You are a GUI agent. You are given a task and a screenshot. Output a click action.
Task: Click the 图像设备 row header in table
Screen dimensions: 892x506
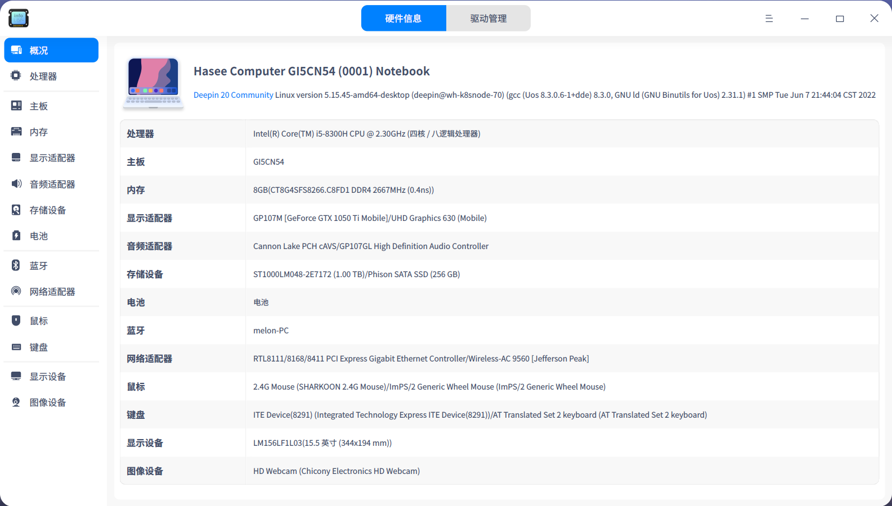tap(145, 471)
